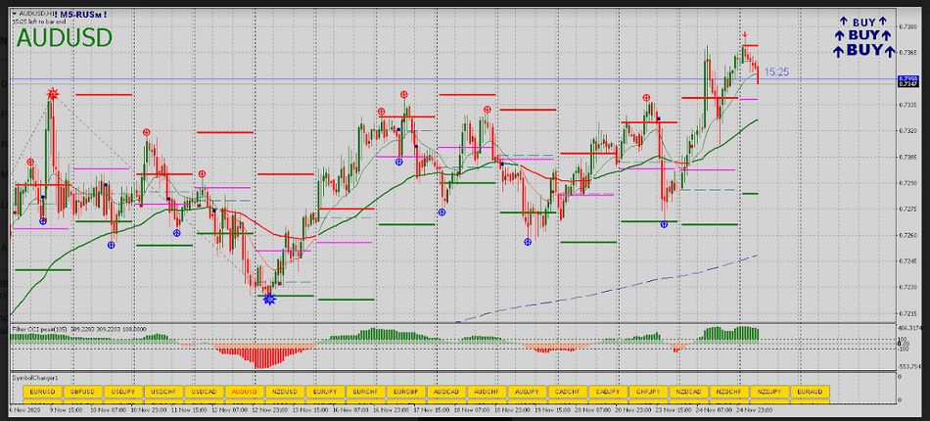The height and width of the screenshot is (421, 930).
Task: Select USDJPY in symbol changer
Action: [123, 392]
